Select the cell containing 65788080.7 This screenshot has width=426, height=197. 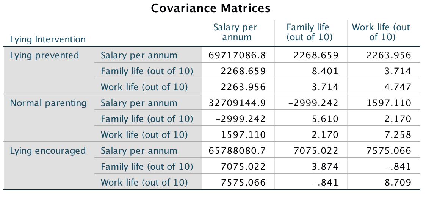[x=237, y=151]
